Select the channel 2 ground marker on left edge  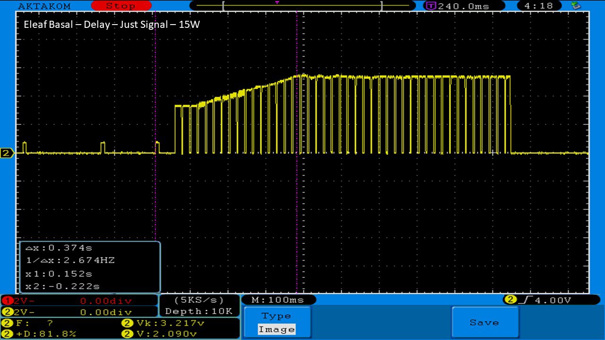point(7,153)
